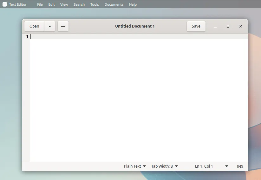Open the Plain Text language dropdown
Screen dimensions: 261x180
[x=135, y=166]
